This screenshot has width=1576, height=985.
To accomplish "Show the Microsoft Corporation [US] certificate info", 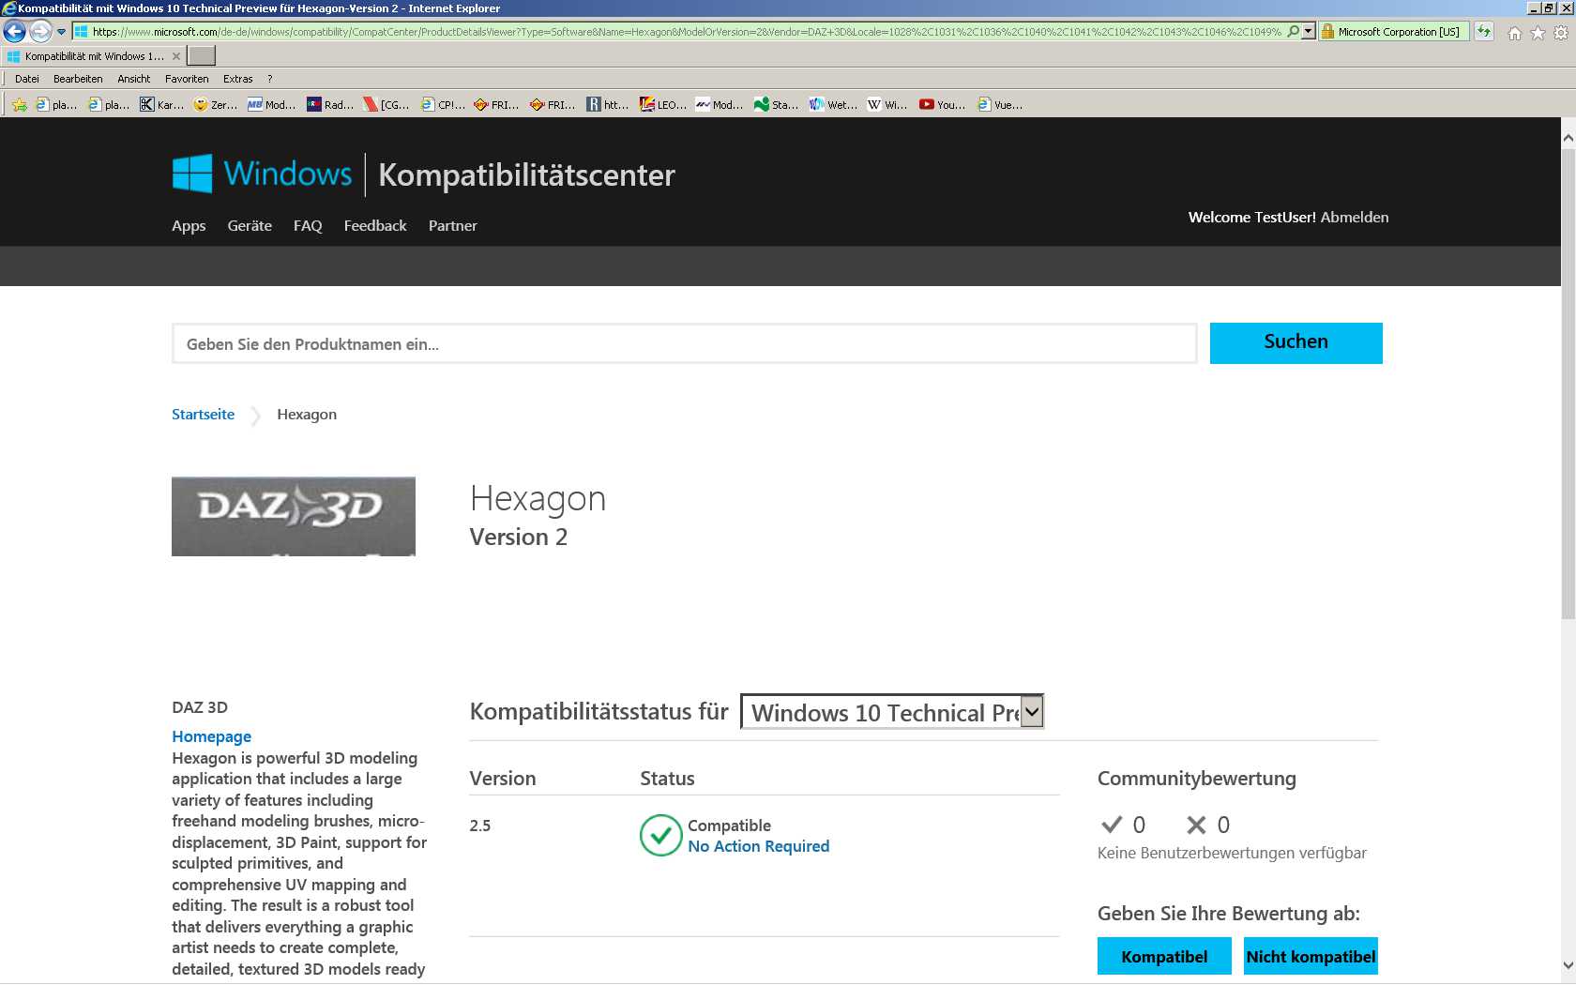I will tap(1399, 32).
